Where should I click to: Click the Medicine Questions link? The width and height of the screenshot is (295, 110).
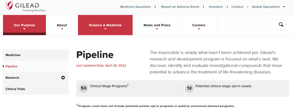pyautogui.click(x=135, y=7)
